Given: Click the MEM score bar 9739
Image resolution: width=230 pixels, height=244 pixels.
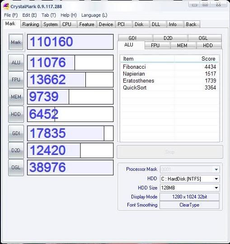Looking at the screenshot, I should (x=70, y=97).
